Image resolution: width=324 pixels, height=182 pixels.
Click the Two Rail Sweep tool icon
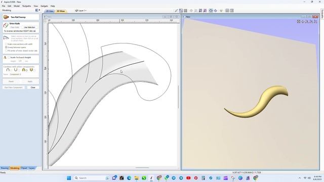pos(6,17)
